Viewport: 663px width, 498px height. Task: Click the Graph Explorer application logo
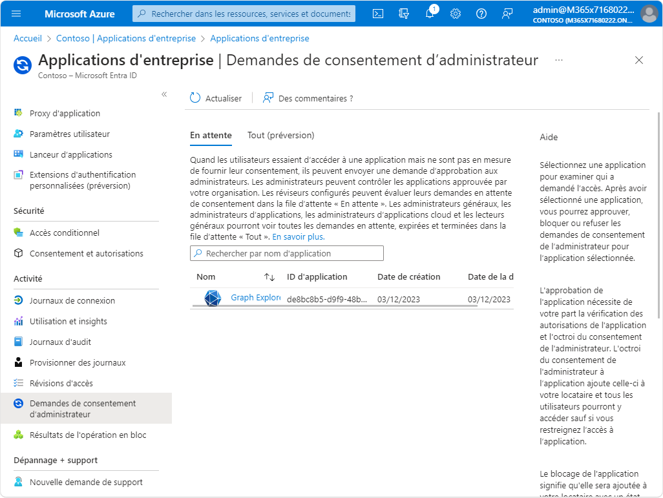pyautogui.click(x=213, y=298)
